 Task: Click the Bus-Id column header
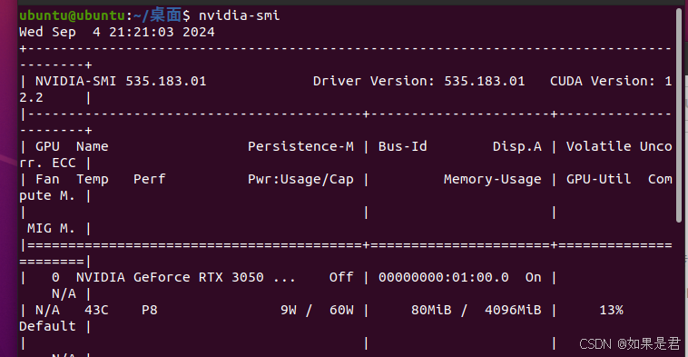point(402,146)
